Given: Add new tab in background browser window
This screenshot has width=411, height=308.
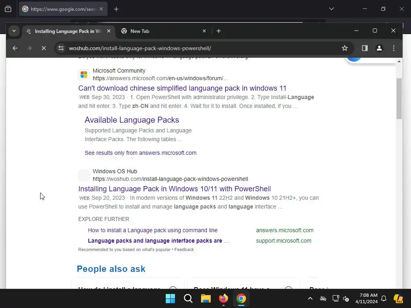Looking at the screenshot, I should point(116,9).
